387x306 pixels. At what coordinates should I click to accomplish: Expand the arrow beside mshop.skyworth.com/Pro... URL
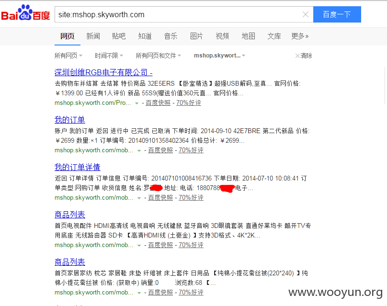pyautogui.click(x=137, y=103)
